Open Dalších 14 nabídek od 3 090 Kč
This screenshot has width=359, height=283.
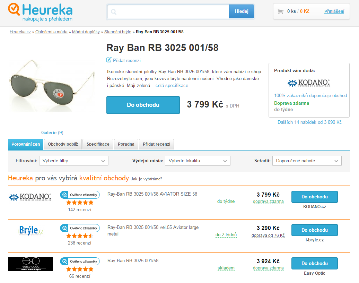[309, 122]
